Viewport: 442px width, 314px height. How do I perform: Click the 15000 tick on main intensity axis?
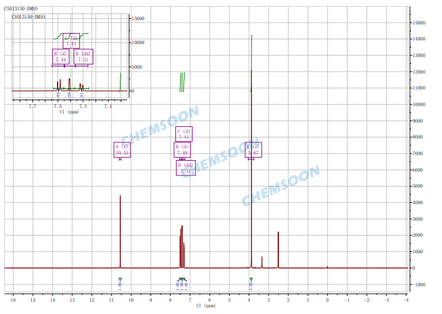[419, 23]
